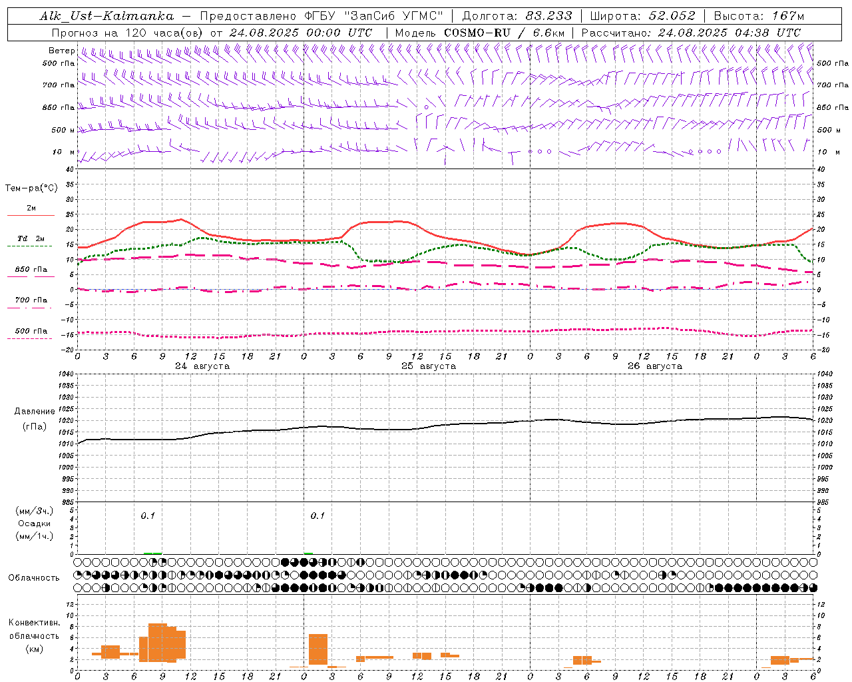Click the Модель COSMO-RU / 6.6км label
The width and height of the screenshot is (852, 682).
click(480, 33)
